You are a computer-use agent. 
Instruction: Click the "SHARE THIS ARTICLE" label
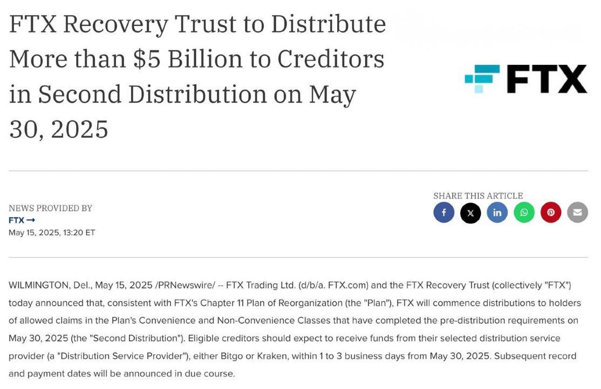click(x=478, y=196)
